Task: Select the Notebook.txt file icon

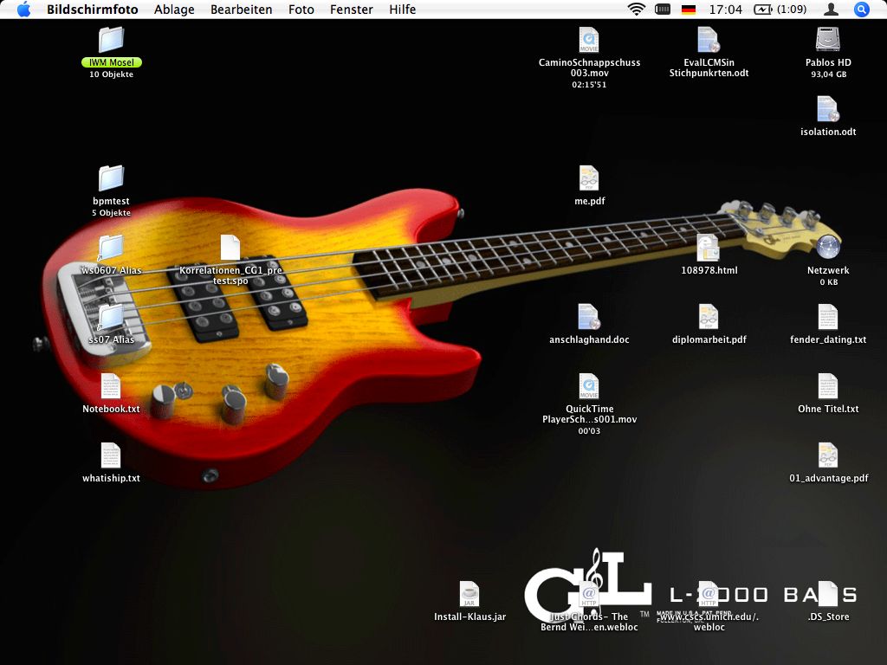Action: (x=111, y=386)
